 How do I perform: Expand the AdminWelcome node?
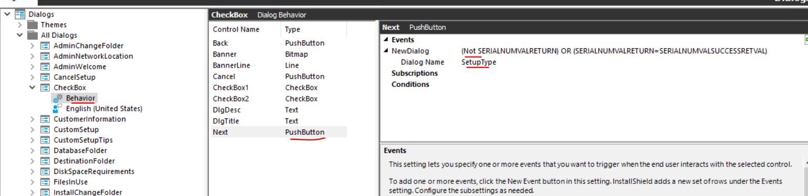pyautogui.click(x=33, y=67)
